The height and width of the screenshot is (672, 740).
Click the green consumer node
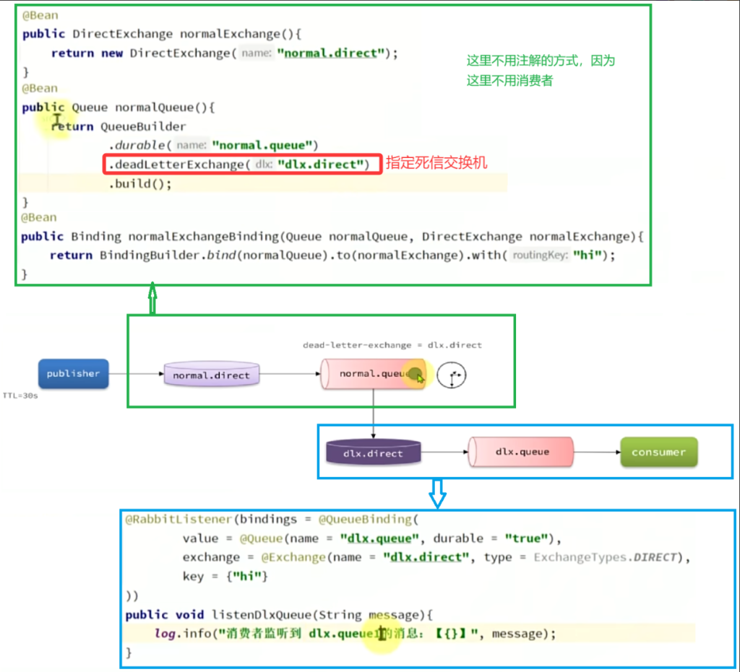pos(658,452)
